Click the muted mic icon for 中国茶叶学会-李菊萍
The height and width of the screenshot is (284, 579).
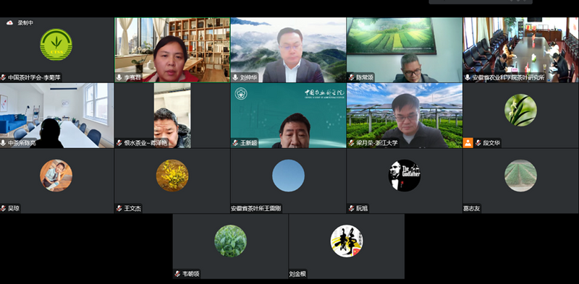[x=3, y=78]
